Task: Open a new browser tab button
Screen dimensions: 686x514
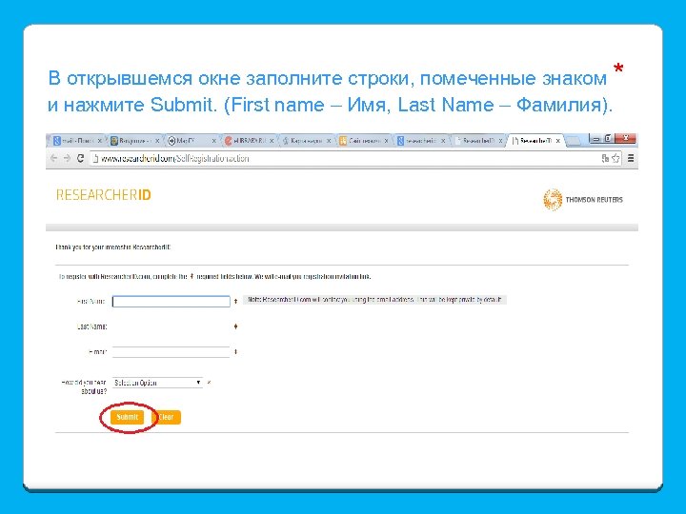Action: pyautogui.click(x=574, y=141)
